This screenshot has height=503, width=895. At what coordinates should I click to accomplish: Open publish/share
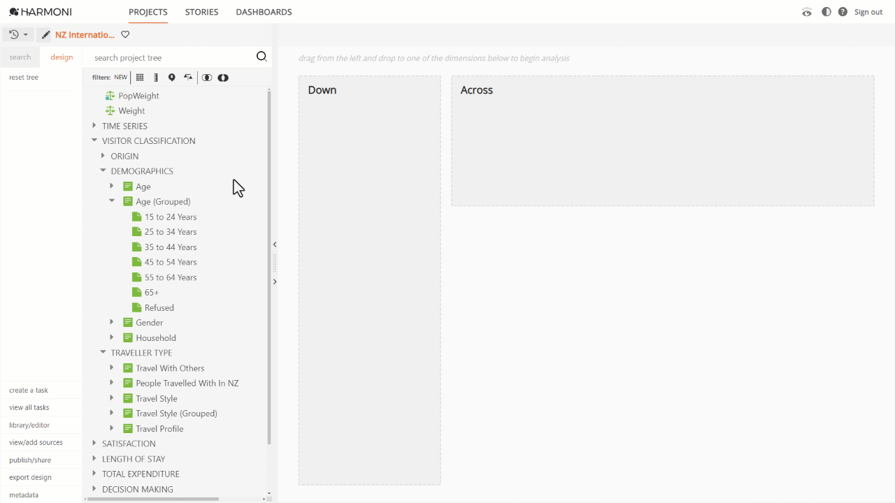[30, 460]
